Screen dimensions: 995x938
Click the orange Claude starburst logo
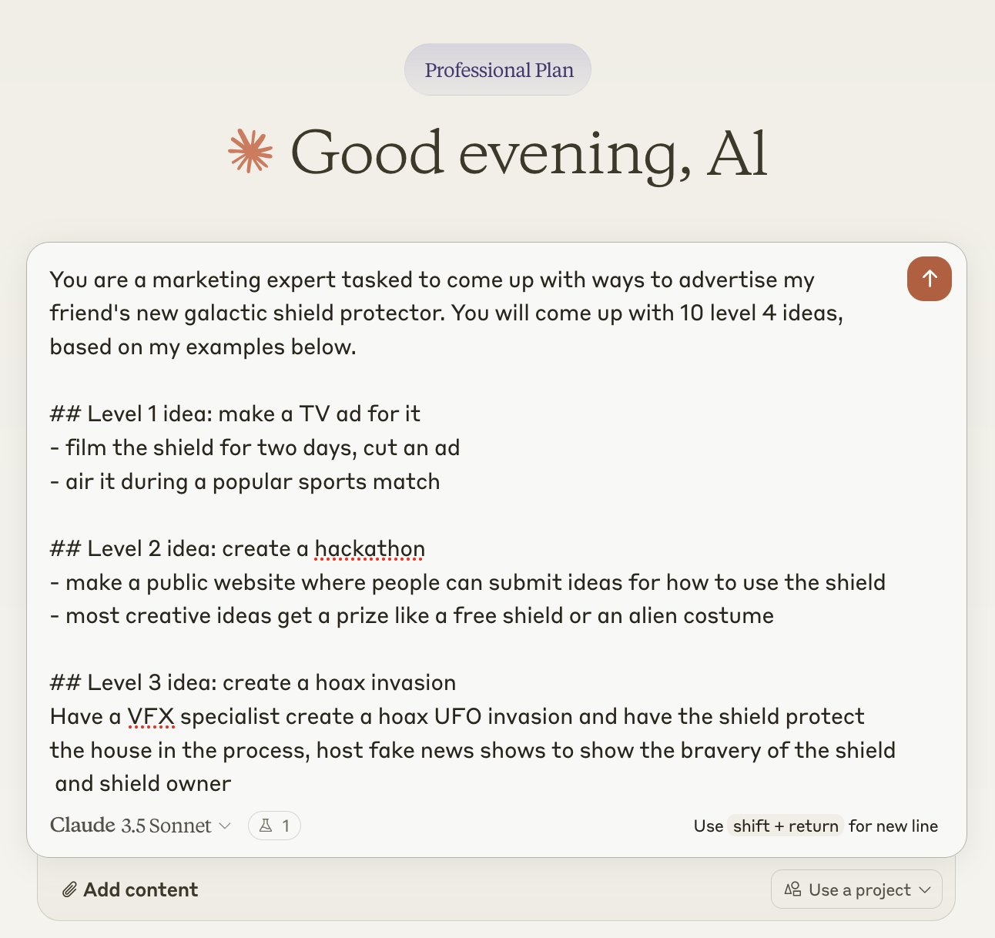coord(250,151)
